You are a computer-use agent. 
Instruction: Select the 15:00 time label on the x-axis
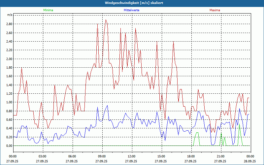161,156
